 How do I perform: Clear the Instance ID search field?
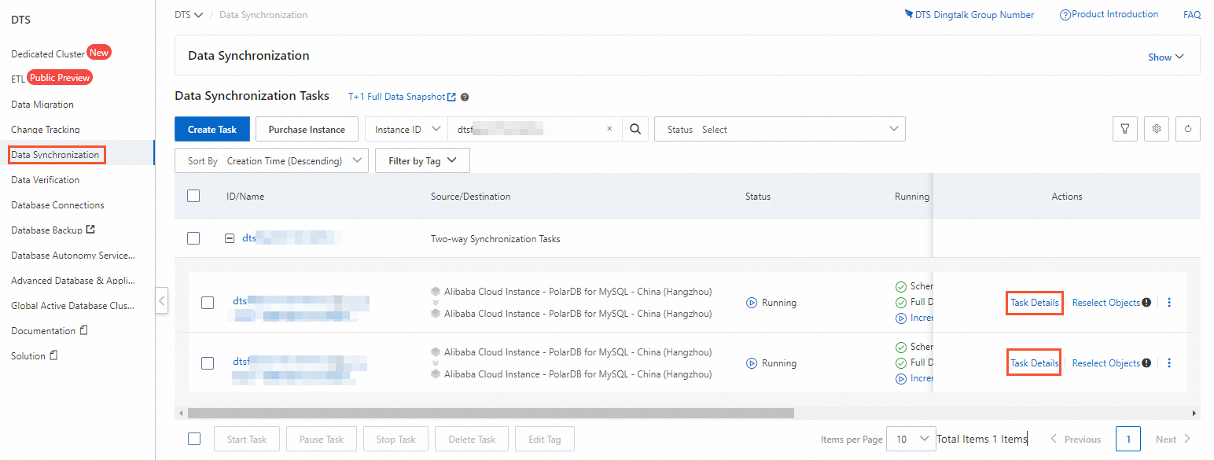coord(609,130)
